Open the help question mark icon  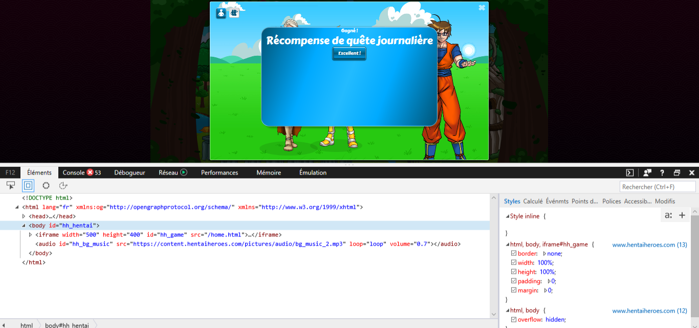[x=662, y=173]
